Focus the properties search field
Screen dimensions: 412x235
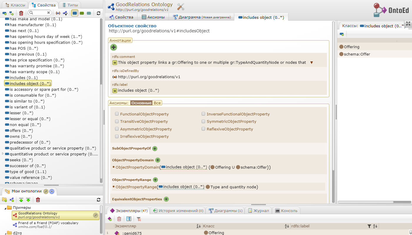[x=40, y=13]
